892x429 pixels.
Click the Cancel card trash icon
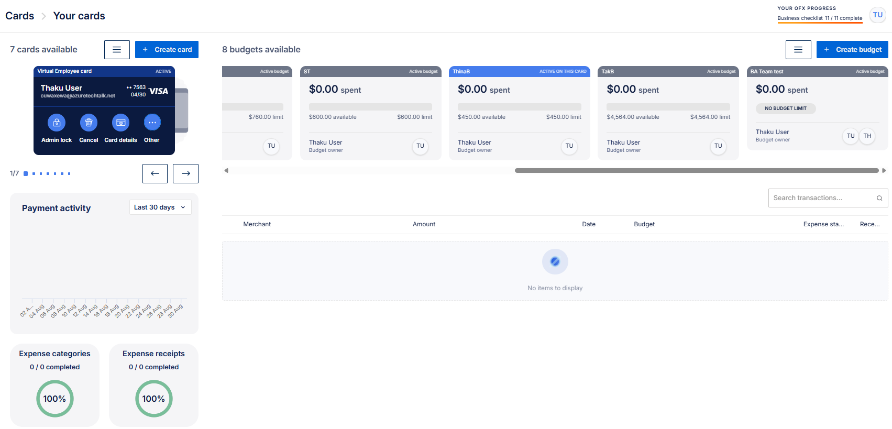click(89, 123)
